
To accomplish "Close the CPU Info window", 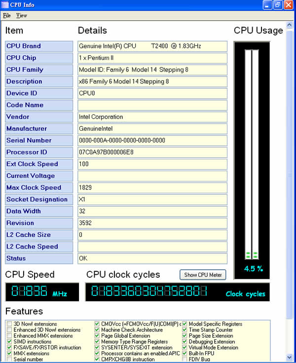I will tap(289, 5).
